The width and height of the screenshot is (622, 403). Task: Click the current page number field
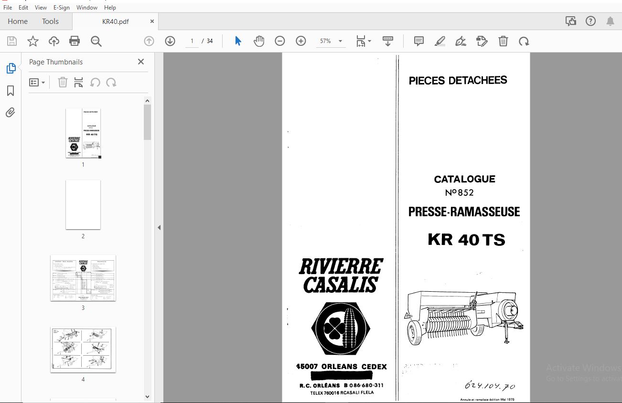tap(192, 41)
